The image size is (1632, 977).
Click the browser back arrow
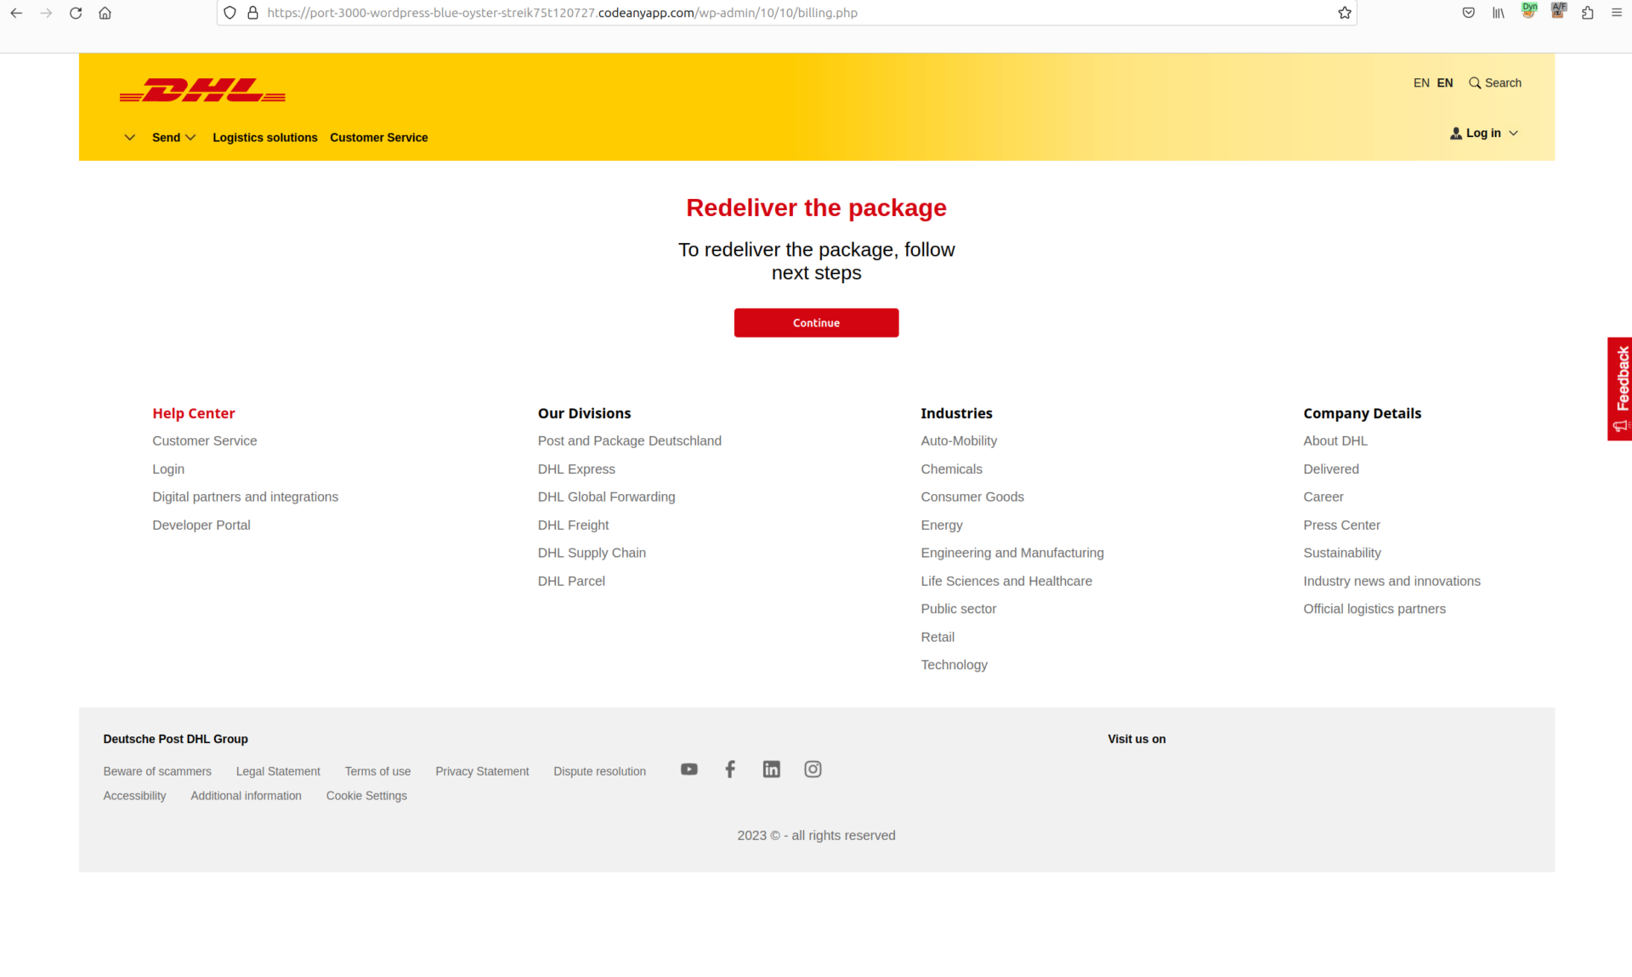[16, 13]
